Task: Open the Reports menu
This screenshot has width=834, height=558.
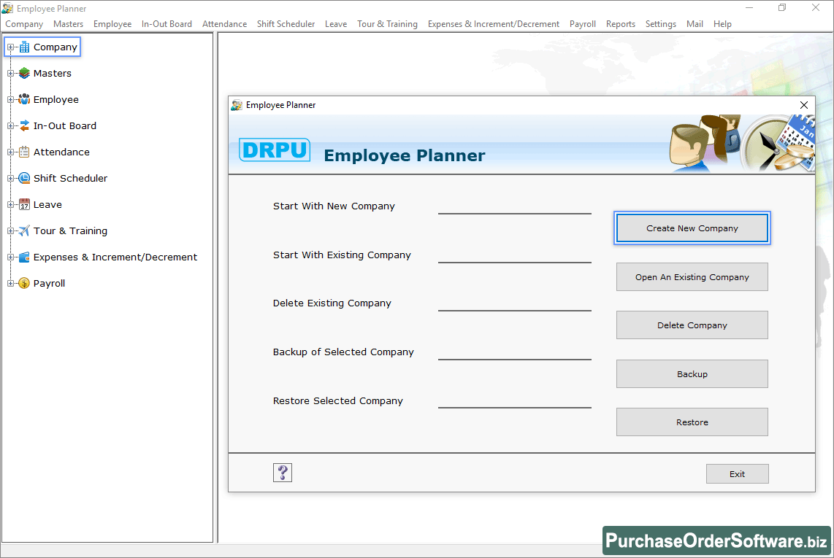Action: (x=620, y=24)
